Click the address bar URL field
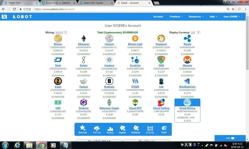249x149 pixels. click(x=127, y=9)
